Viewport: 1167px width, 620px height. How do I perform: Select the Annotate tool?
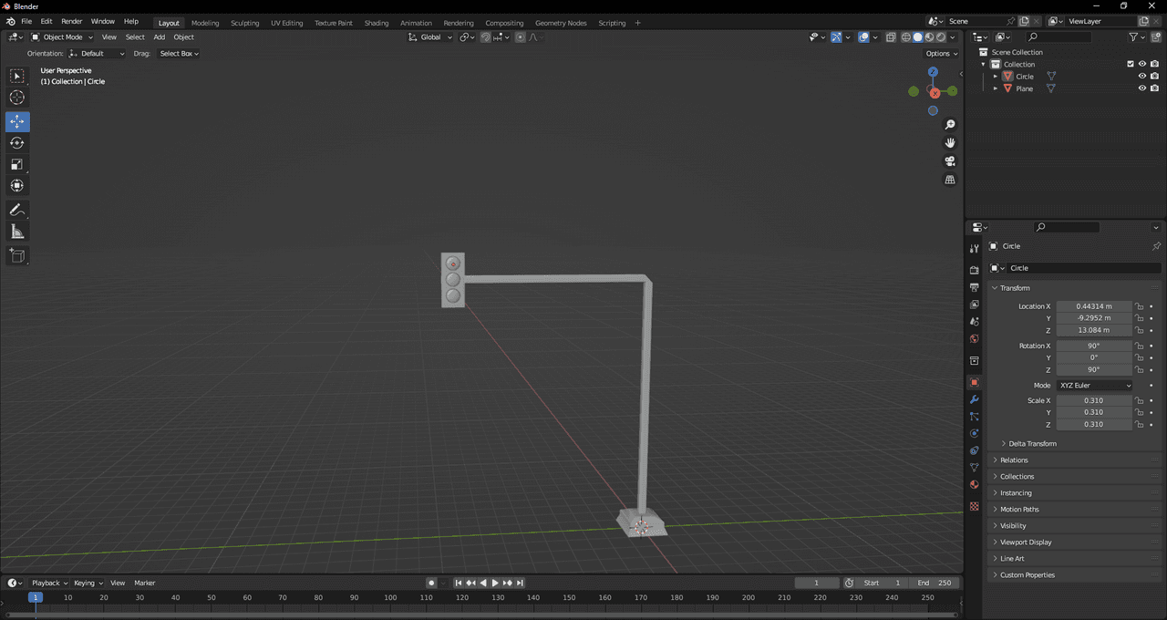pos(17,211)
